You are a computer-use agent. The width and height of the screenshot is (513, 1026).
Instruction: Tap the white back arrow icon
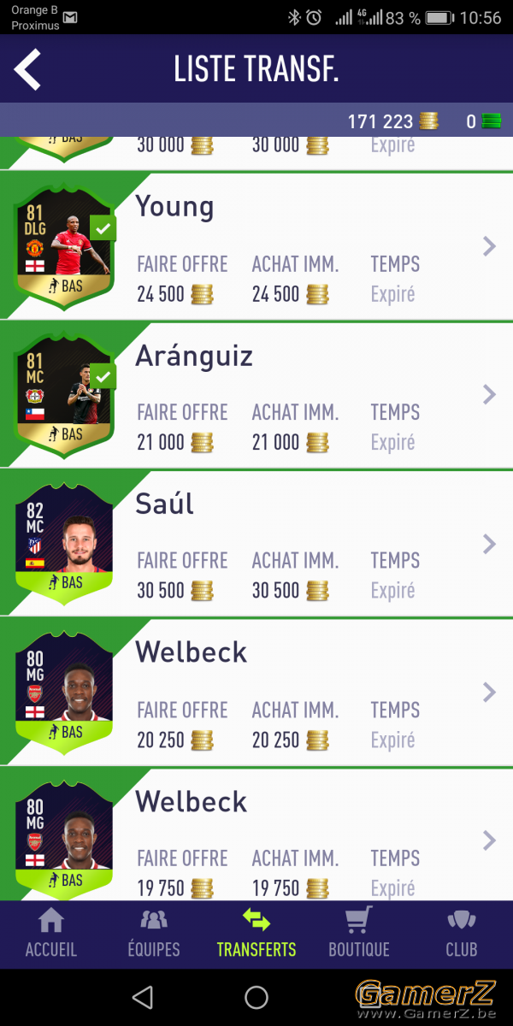click(x=27, y=70)
